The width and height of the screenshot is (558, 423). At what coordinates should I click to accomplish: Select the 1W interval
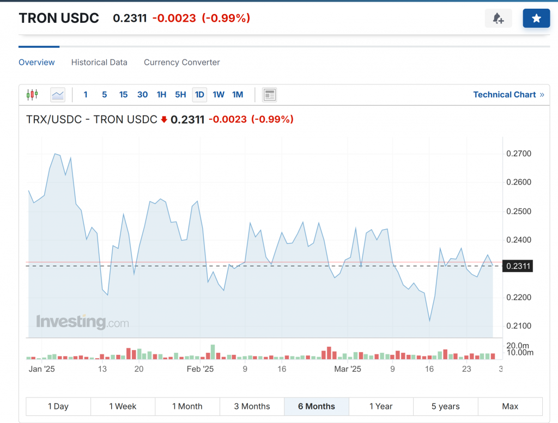(x=219, y=95)
